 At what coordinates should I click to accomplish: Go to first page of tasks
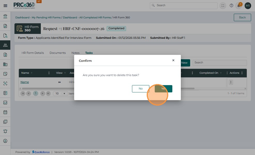23,93
